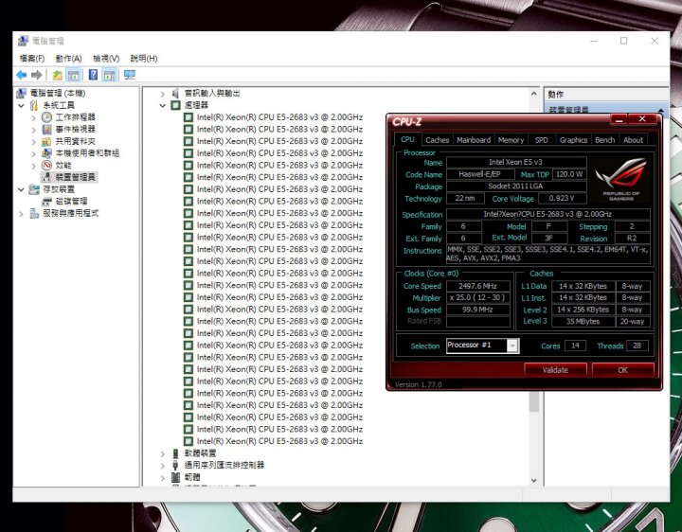This screenshot has height=532, width=682.
Task: Expand the 效能 node arrow
Action: tap(33, 165)
